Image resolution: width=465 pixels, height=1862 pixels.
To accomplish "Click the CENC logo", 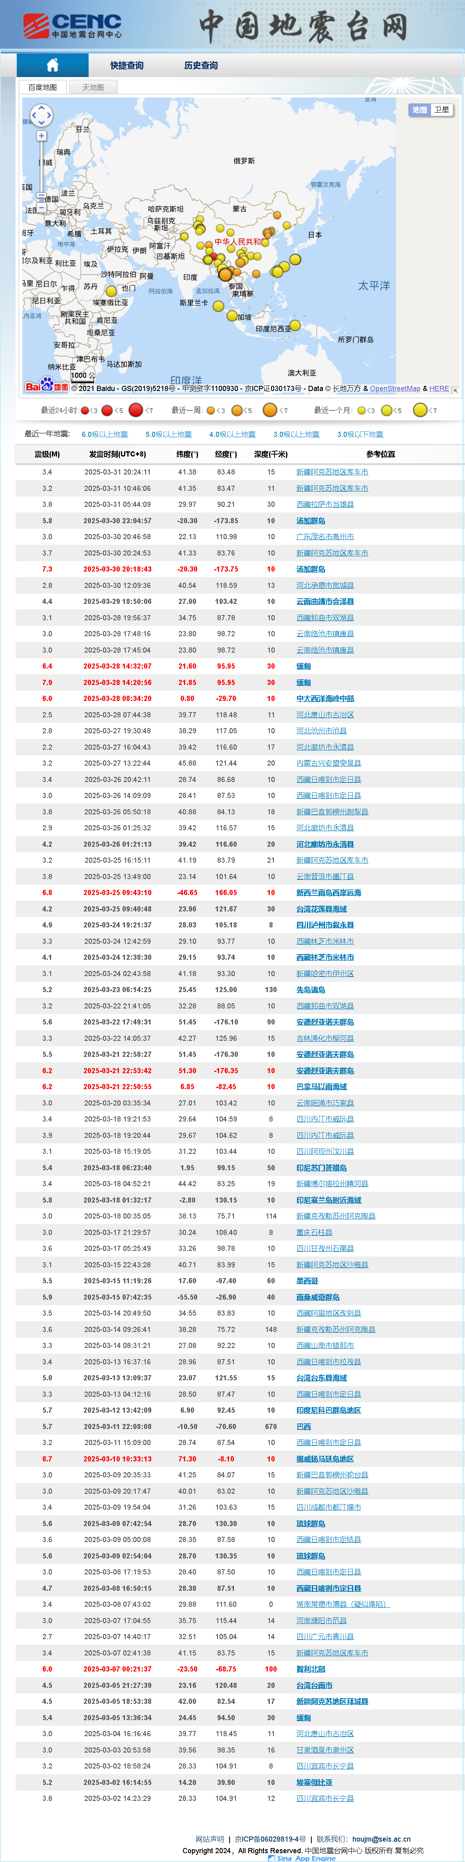I will coord(72,26).
